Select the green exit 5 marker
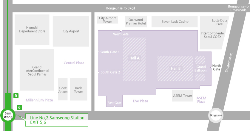The image size is (250, 131). [x=16, y=96]
